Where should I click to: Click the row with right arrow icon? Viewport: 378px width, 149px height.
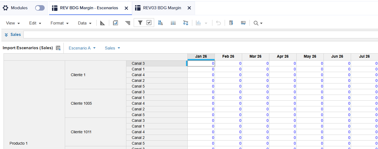(243, 23)
